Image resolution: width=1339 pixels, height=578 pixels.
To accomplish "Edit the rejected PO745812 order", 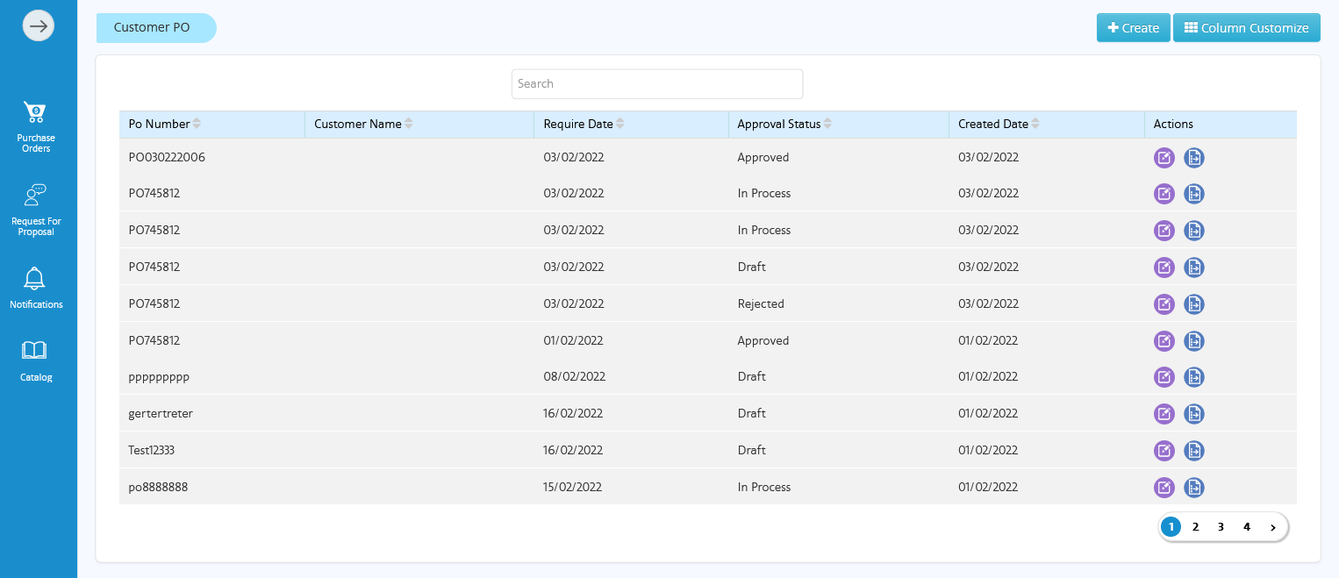I will (x=1164, y=304).
